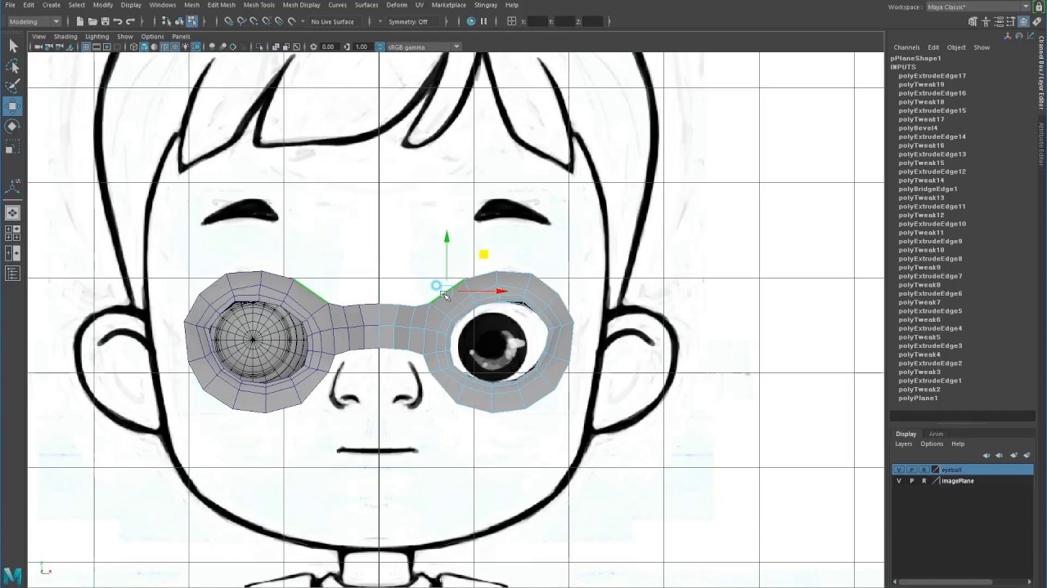
Task: Select polyBevel4 input node
Action: coord(918,128)
